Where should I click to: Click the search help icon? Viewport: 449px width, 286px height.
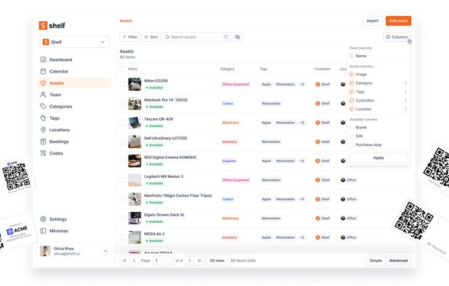pyautogui.click(x=226, y=37)
